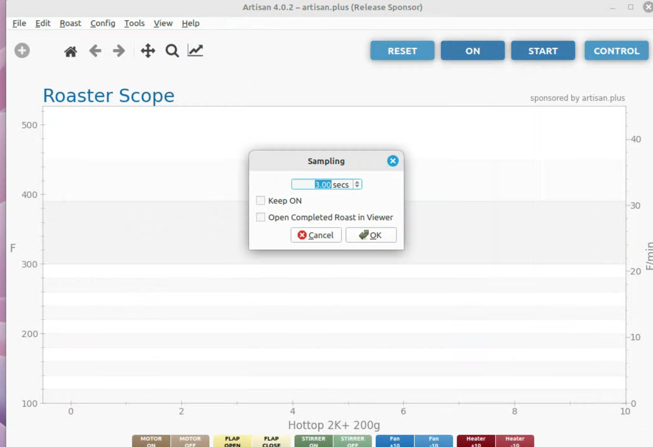Viewport: 653px width, 447px height.
Task: Cancel the Sampling dialog
Action: click(316, 235)
